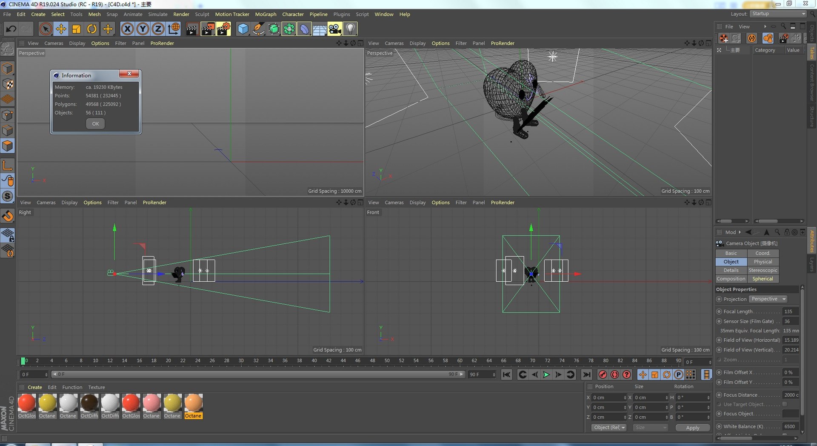Screen dimensions: 817x446
Task: Click the Undo arrow icon
Action: click(11, 29)
